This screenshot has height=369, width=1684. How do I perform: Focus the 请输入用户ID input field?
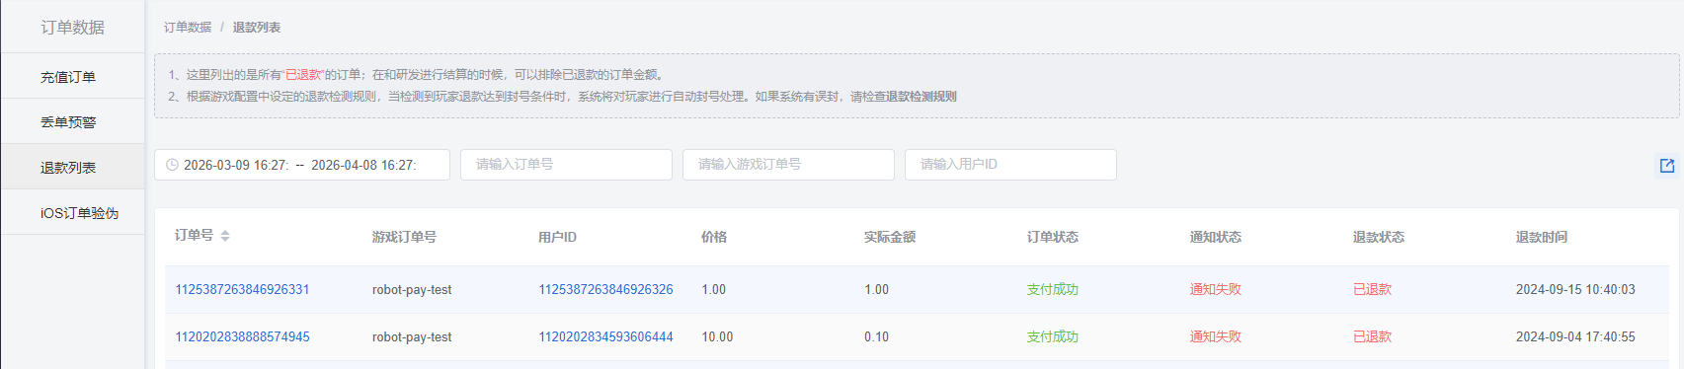click(1010, 165)
